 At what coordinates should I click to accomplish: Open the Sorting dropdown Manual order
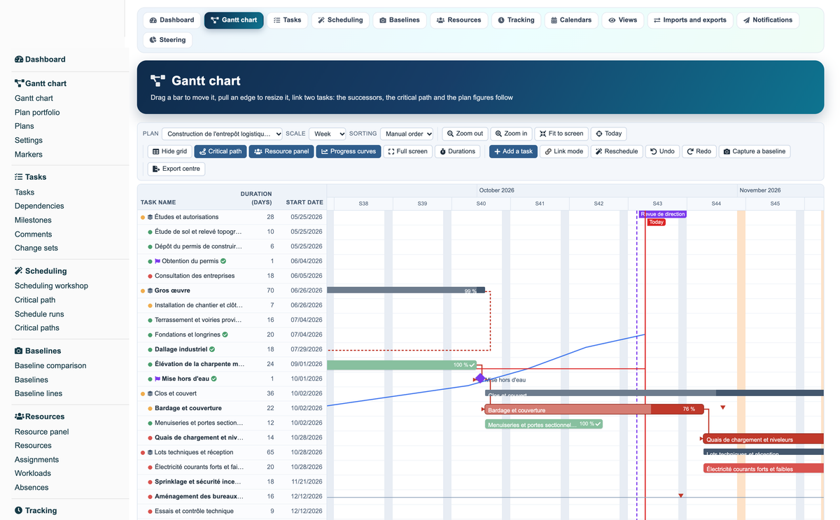point(407,134)
